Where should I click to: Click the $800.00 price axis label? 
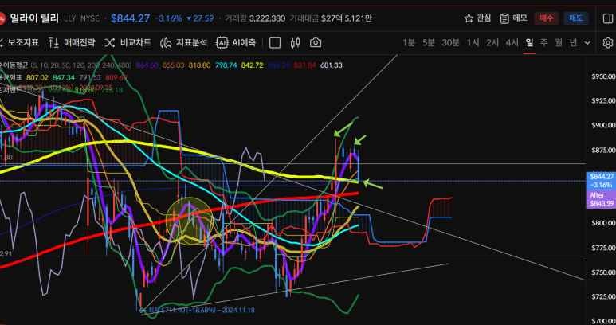click(x=603, y=223)
